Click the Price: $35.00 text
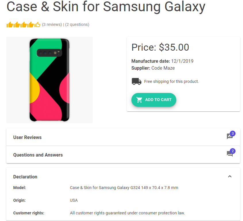 [x=160, y=47]
